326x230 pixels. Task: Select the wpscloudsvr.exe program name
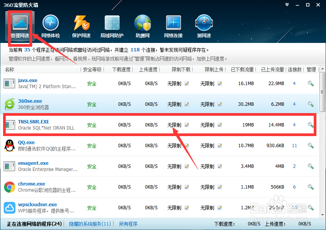pyautogui.click(x=38, y=205)
